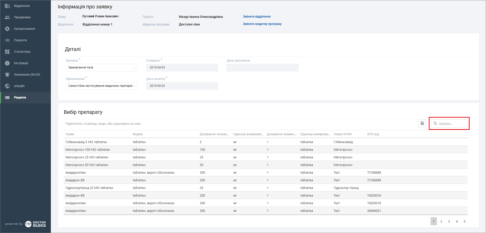Select the Гідрохлортіазид 25 MG таблетки row
Viewport: 486px width, 233px height.
point(266,188)
